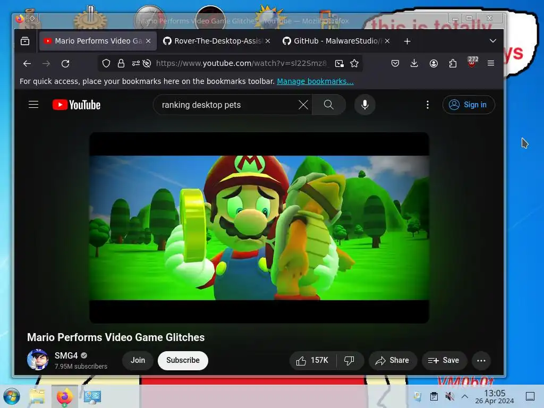
Task: Click show desktop button in taskbar
Action: (530, 396)
